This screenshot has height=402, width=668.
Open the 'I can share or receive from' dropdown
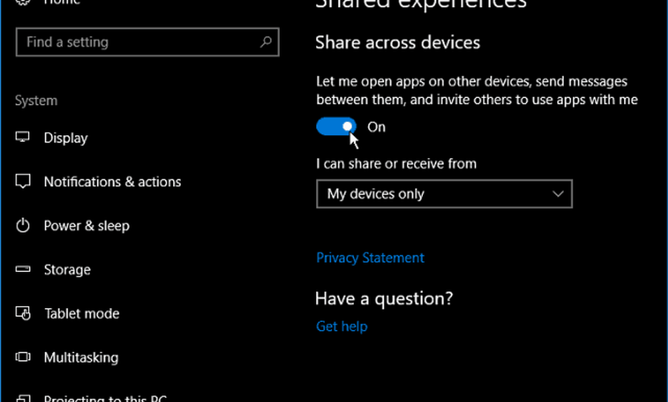click(444, 194)
